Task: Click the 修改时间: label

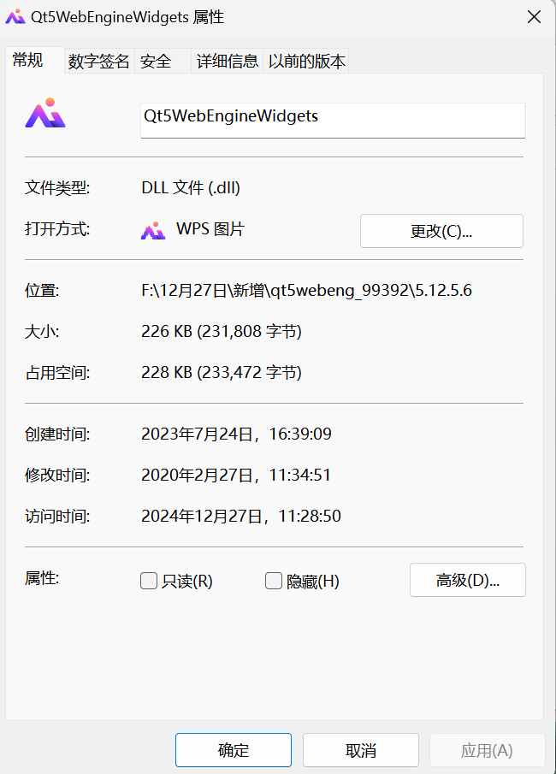Action: click(x=57, y=476)
